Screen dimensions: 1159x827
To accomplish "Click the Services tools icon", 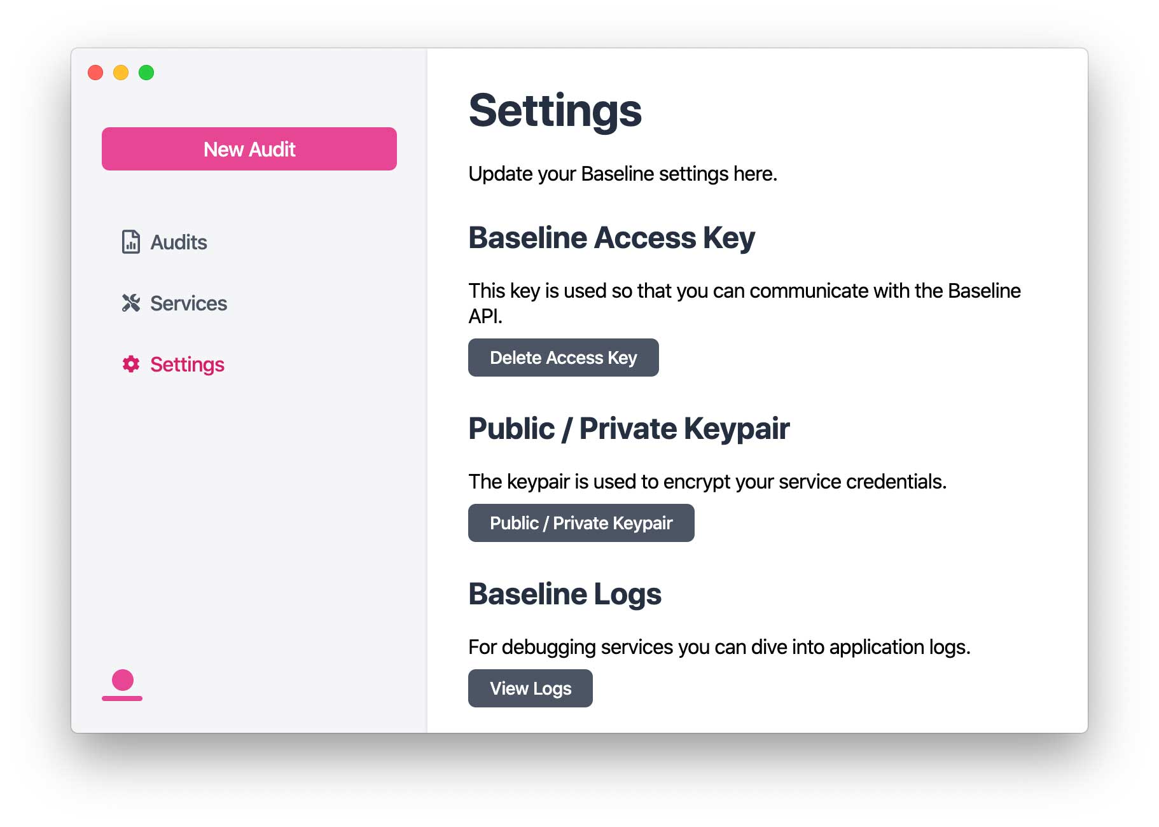I will point(130,303).
